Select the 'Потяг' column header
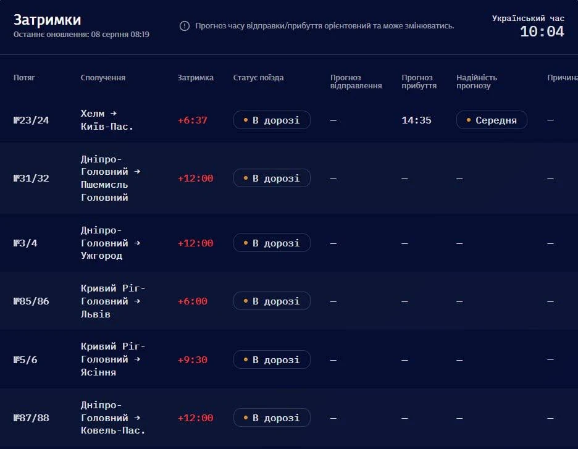 tap(24, 77)
